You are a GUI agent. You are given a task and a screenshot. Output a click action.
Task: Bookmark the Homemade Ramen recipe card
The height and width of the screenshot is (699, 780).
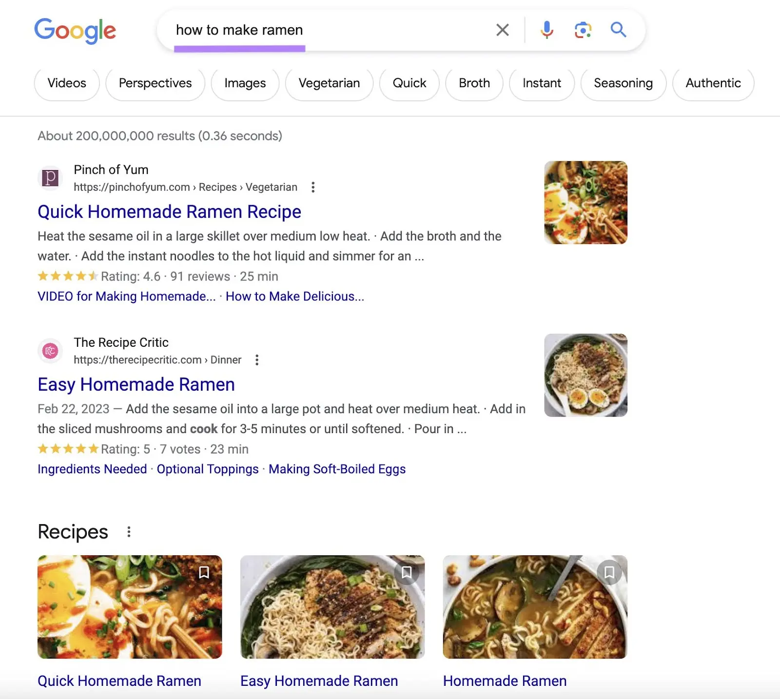(609, 572)
